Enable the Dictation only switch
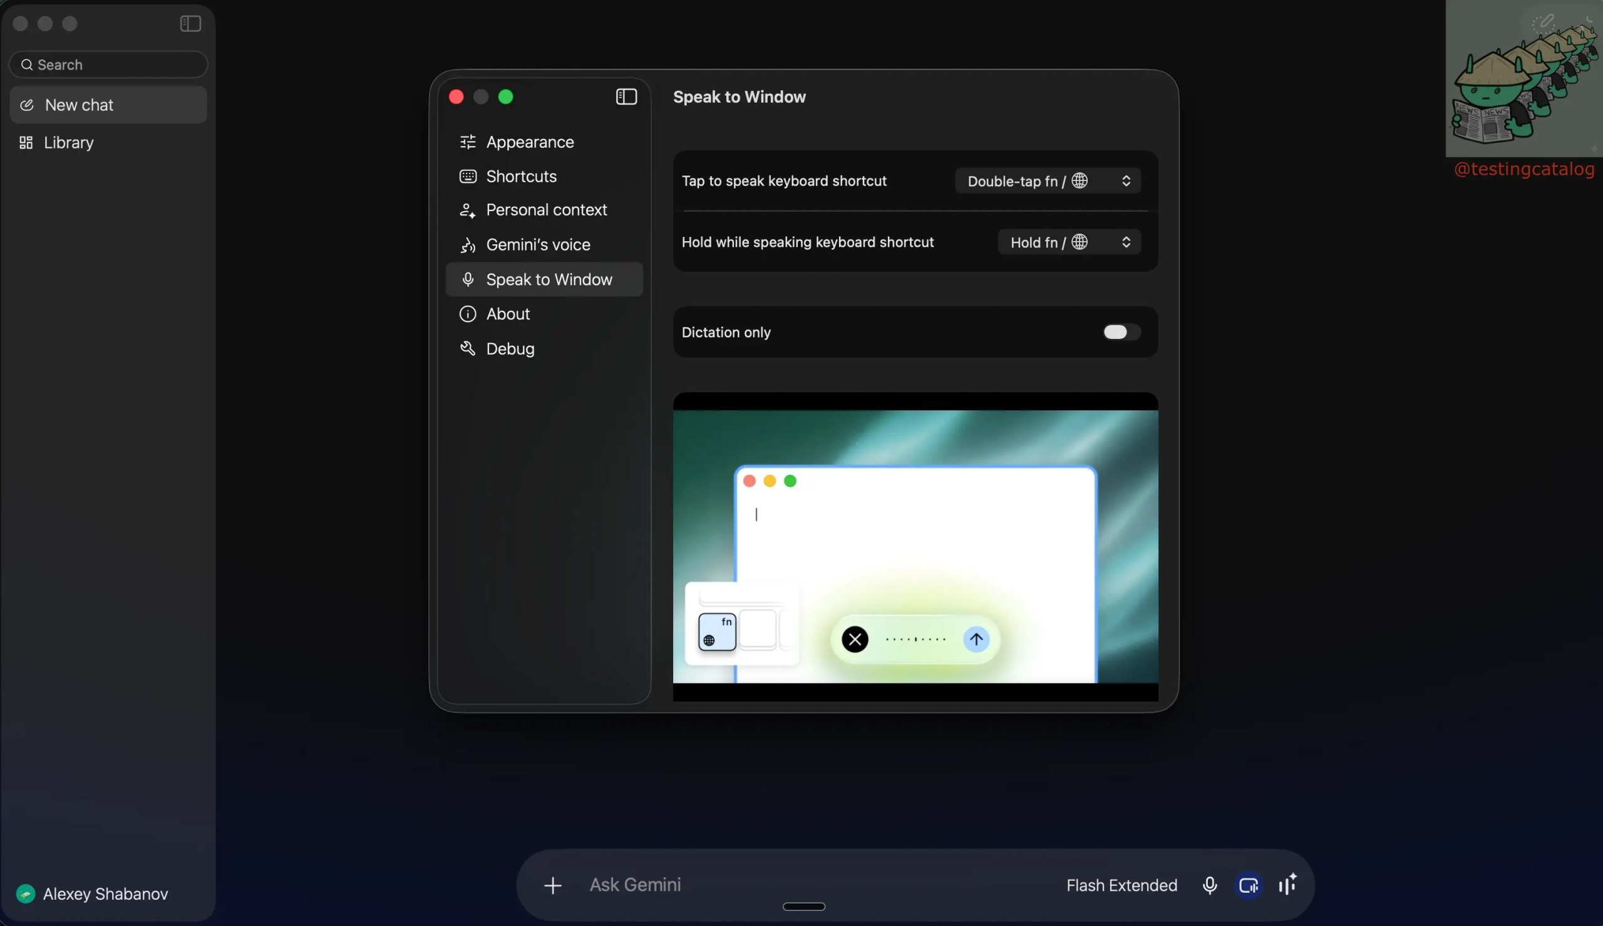This screenshot has width=1603, height=926. pos(1121,332)
